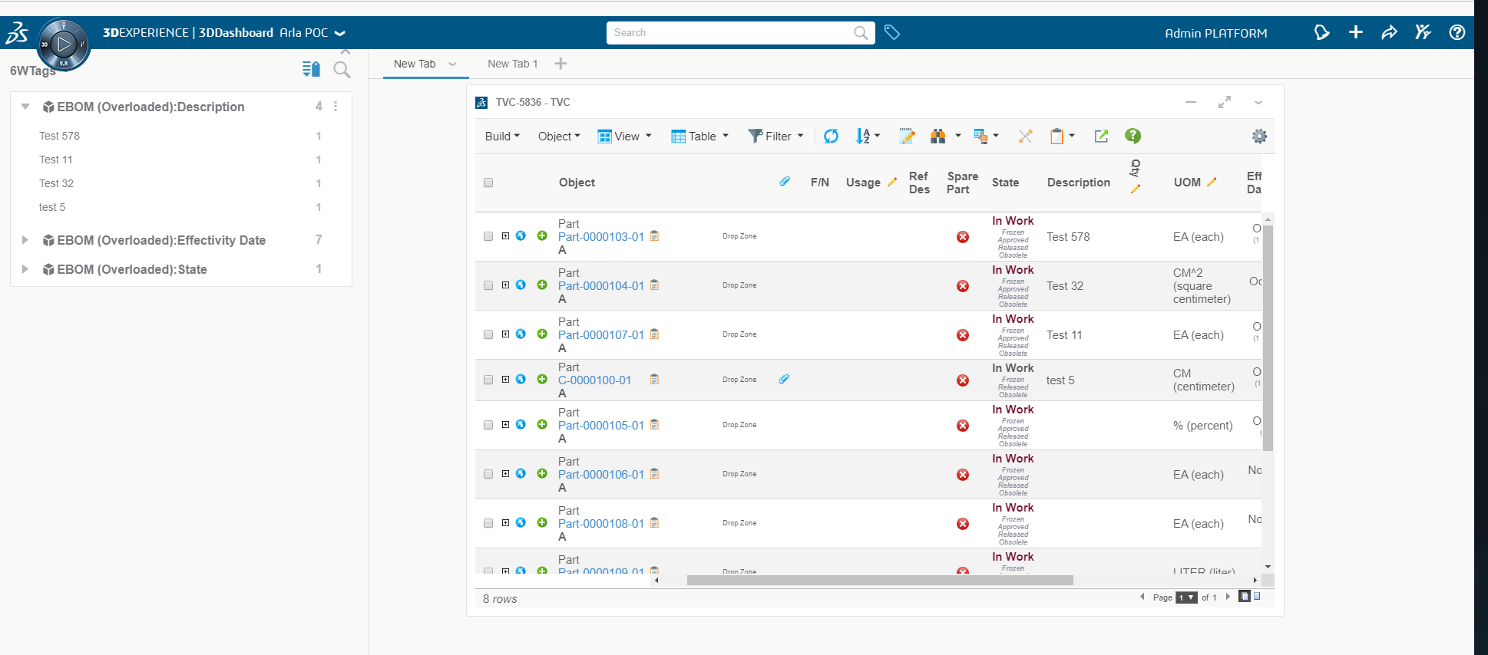Open the Build menu
This screenshot has width=1488, height=655.
point(502,137)
